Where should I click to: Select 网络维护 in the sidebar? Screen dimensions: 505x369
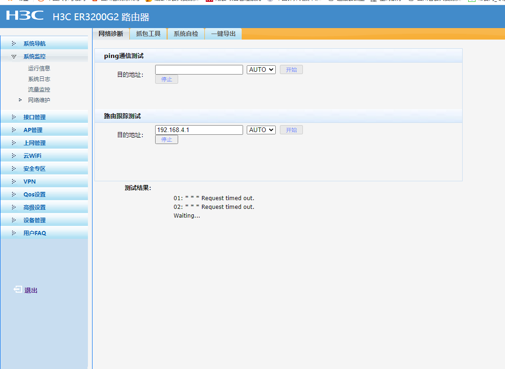pyautogui.click(x=39, y=100)
